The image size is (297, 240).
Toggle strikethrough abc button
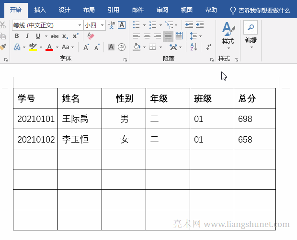click(x=55, y=36)
